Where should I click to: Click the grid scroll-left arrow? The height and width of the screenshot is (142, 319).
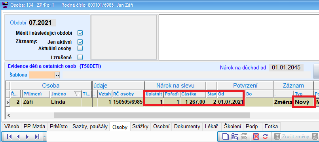(x=8, y=115)
